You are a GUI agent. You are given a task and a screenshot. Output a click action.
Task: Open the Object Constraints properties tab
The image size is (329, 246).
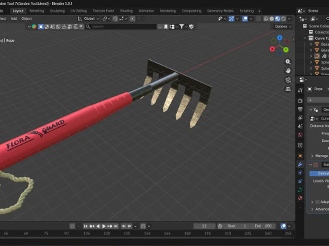coord(300,181)
